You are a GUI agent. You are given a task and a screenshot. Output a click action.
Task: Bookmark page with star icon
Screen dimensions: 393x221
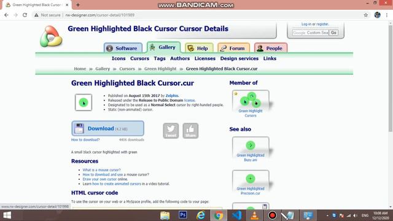click(x=366, y=15)
